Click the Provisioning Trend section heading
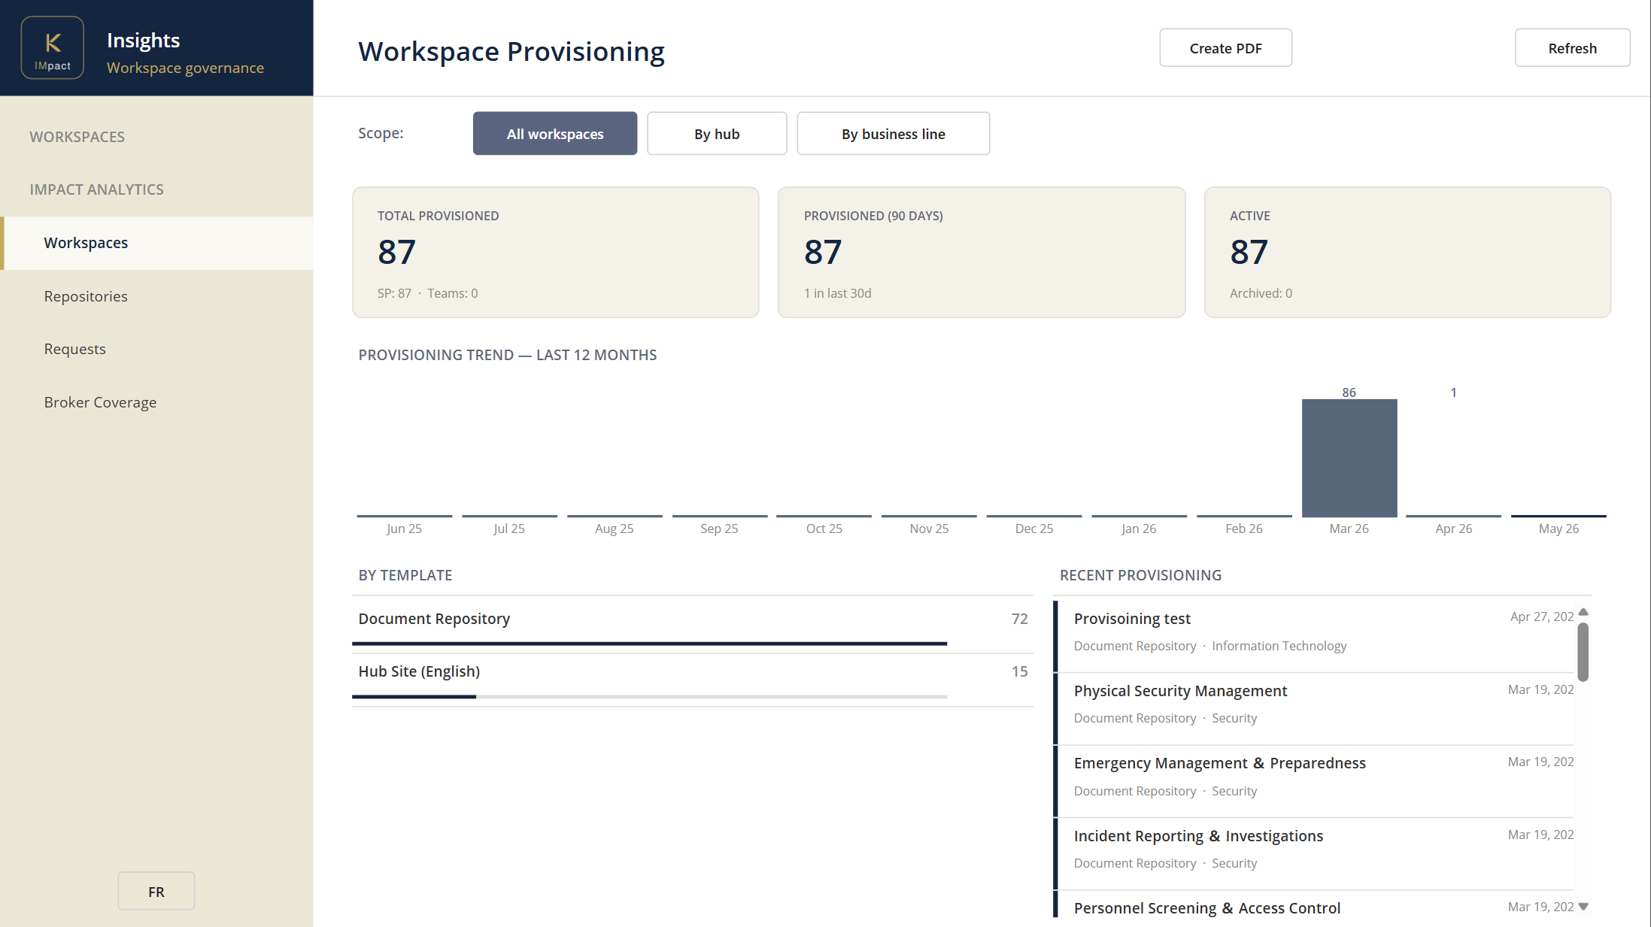This screenshot has height=927, width=1651. pyautogui.click(x=508, y=355)
